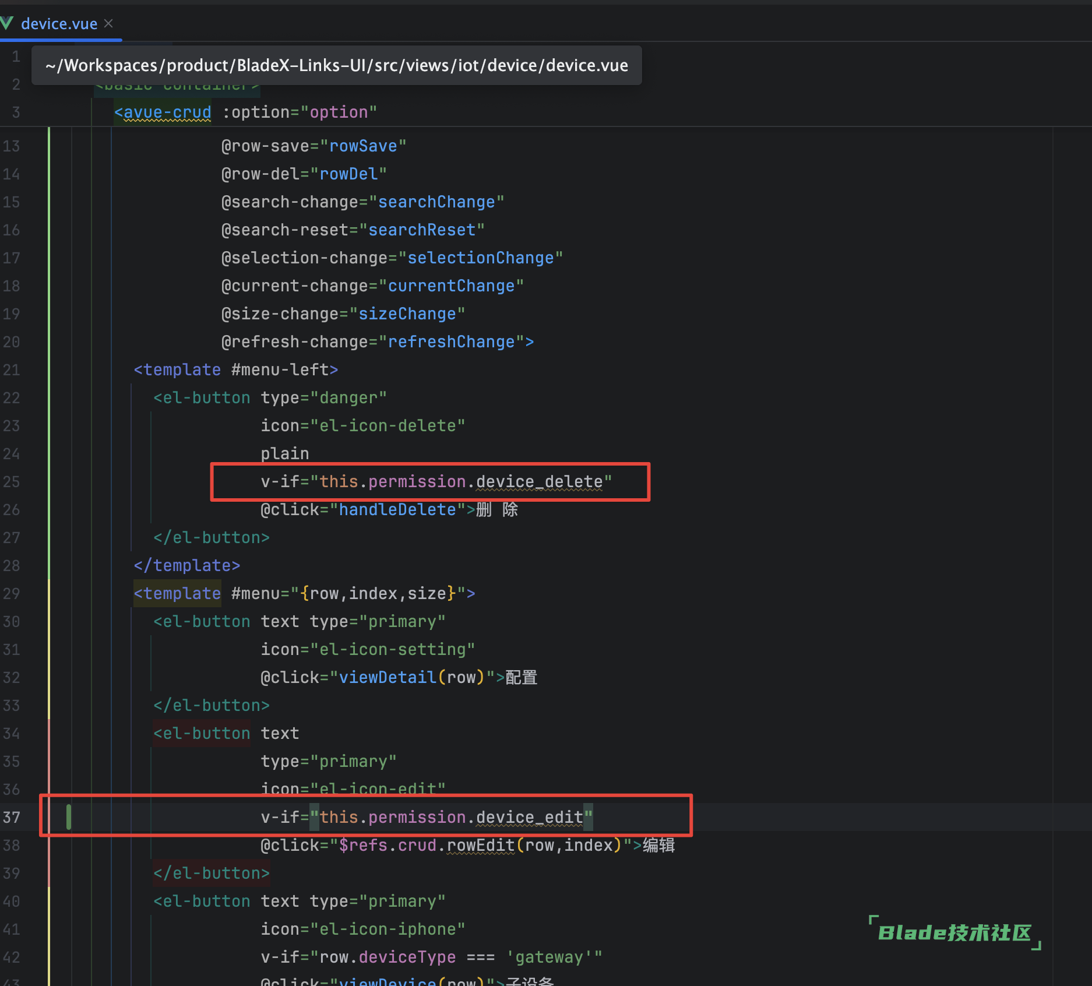Click the device.vue file path tooltip
The image size is (1092, 986).
(x=336, y=65)
